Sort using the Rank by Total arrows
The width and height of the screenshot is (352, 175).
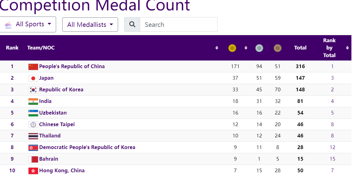(x=347, y=48)
